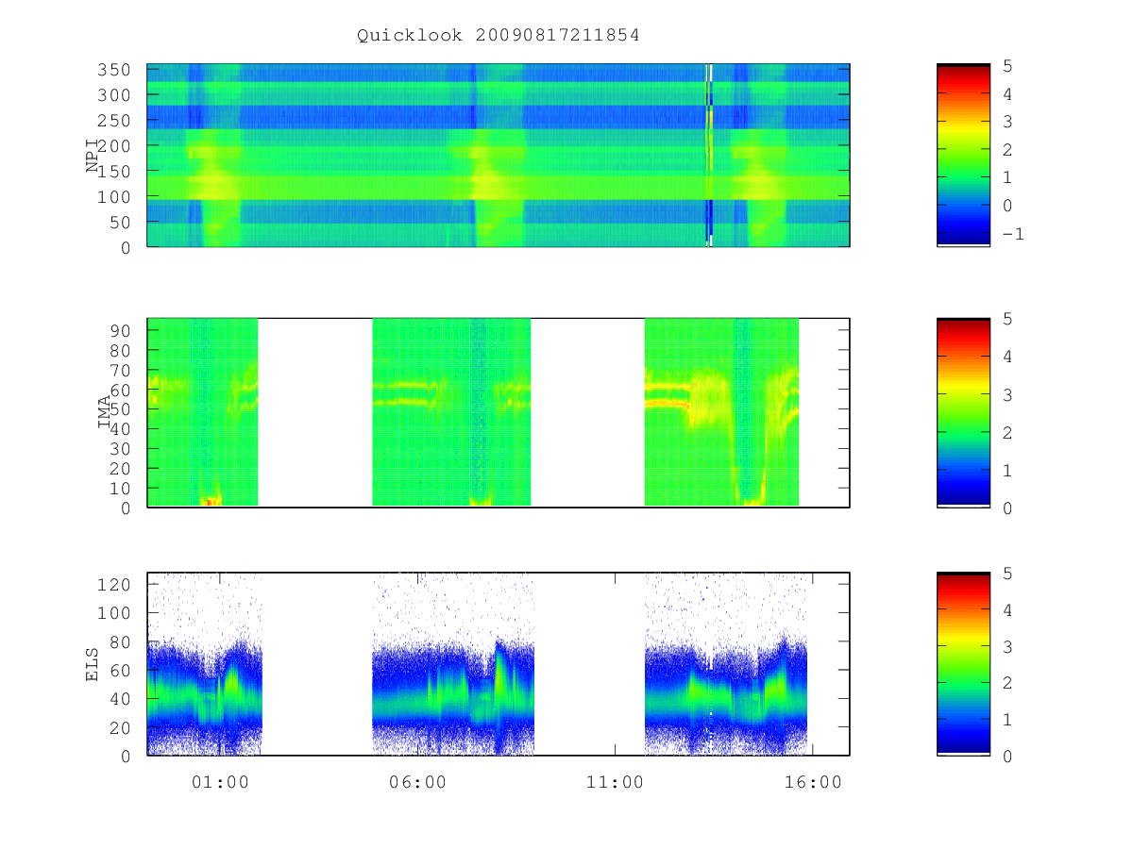Click the NPI y-axis label
1133x849 pixels.
pos(93,156)
